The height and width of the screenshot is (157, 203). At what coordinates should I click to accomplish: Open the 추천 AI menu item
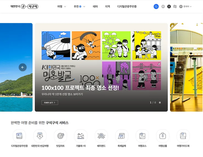pos(77,7)
